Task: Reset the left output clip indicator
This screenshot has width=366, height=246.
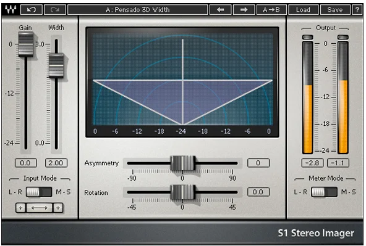Action: click(x=308, y=37)
